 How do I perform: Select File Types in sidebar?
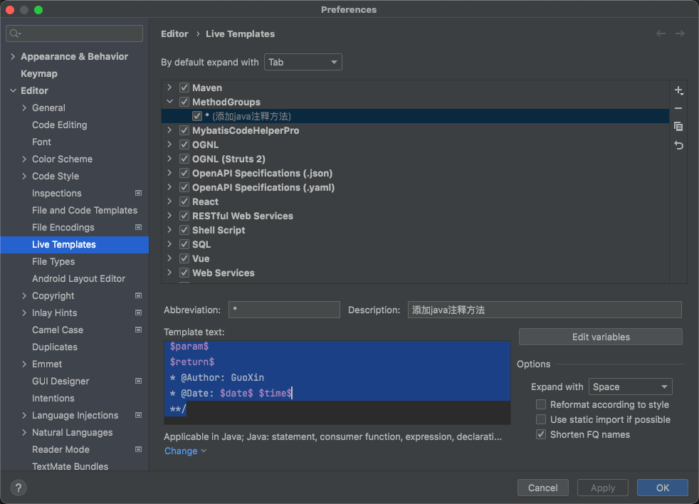point(53,262)
